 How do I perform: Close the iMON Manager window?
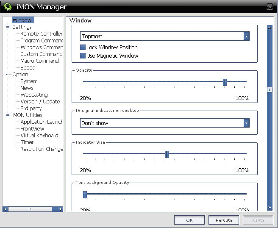coord(270,7)
